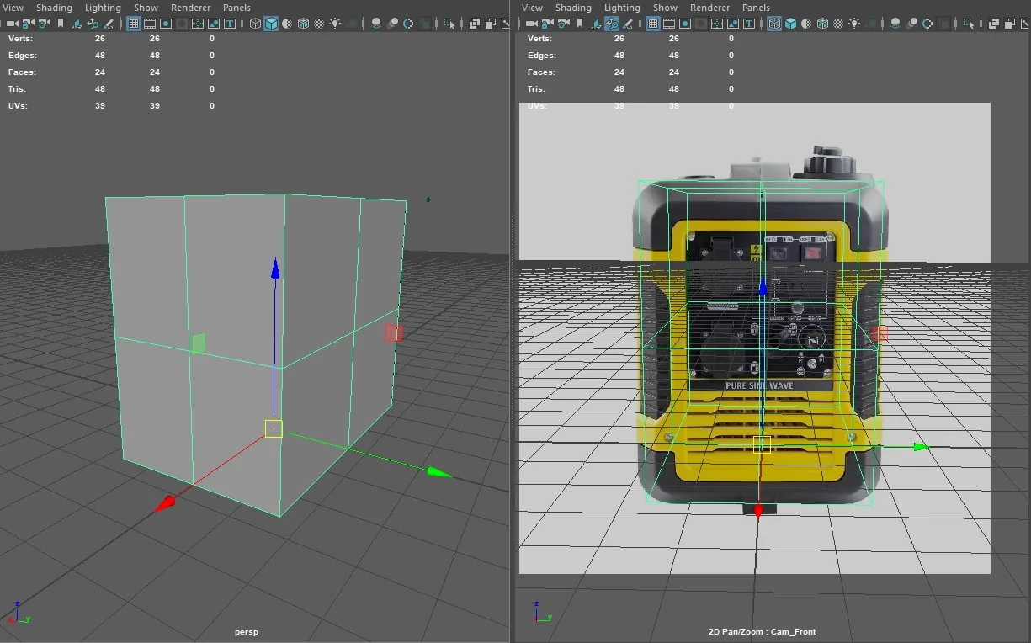Click Use All Lights icon in Cam_Front panel

pos(854,24)
